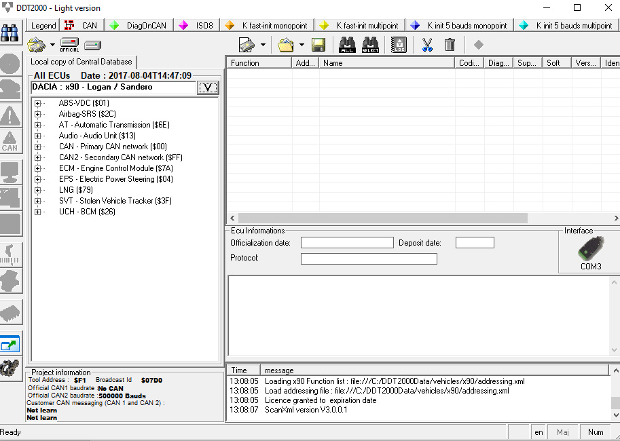Click the Officialization date input field

click(347, 243)
